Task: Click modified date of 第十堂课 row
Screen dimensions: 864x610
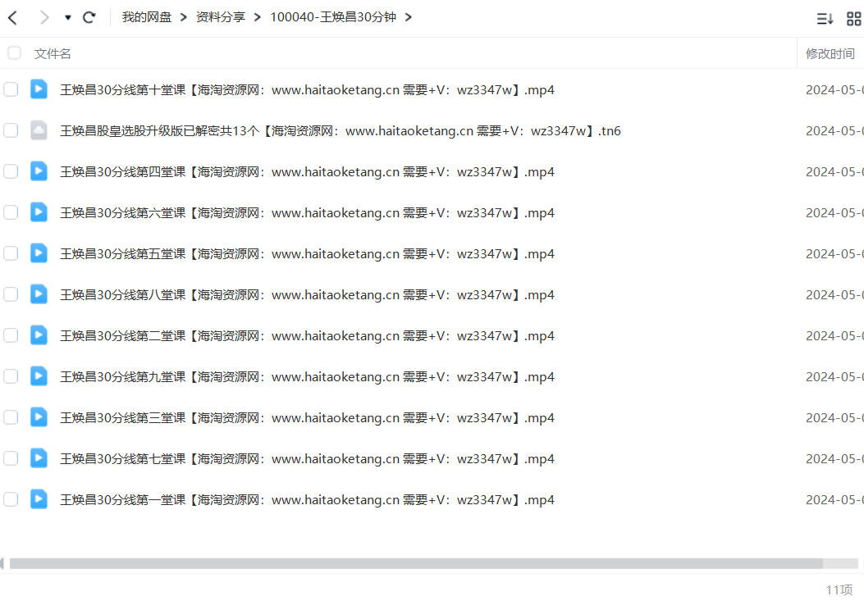Action: point(834,89)
